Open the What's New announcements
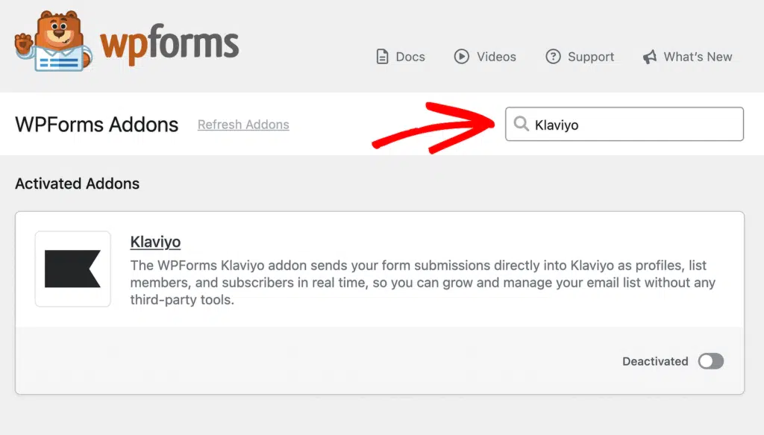Viewport: 764px width, 435px height. pyautogui.click(x=687, y=57)
